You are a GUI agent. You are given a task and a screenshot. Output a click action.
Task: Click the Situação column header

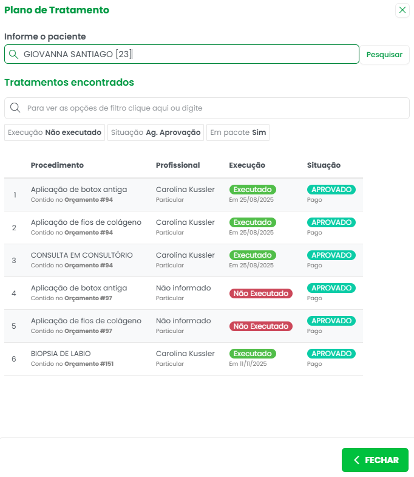pos(324,165)
